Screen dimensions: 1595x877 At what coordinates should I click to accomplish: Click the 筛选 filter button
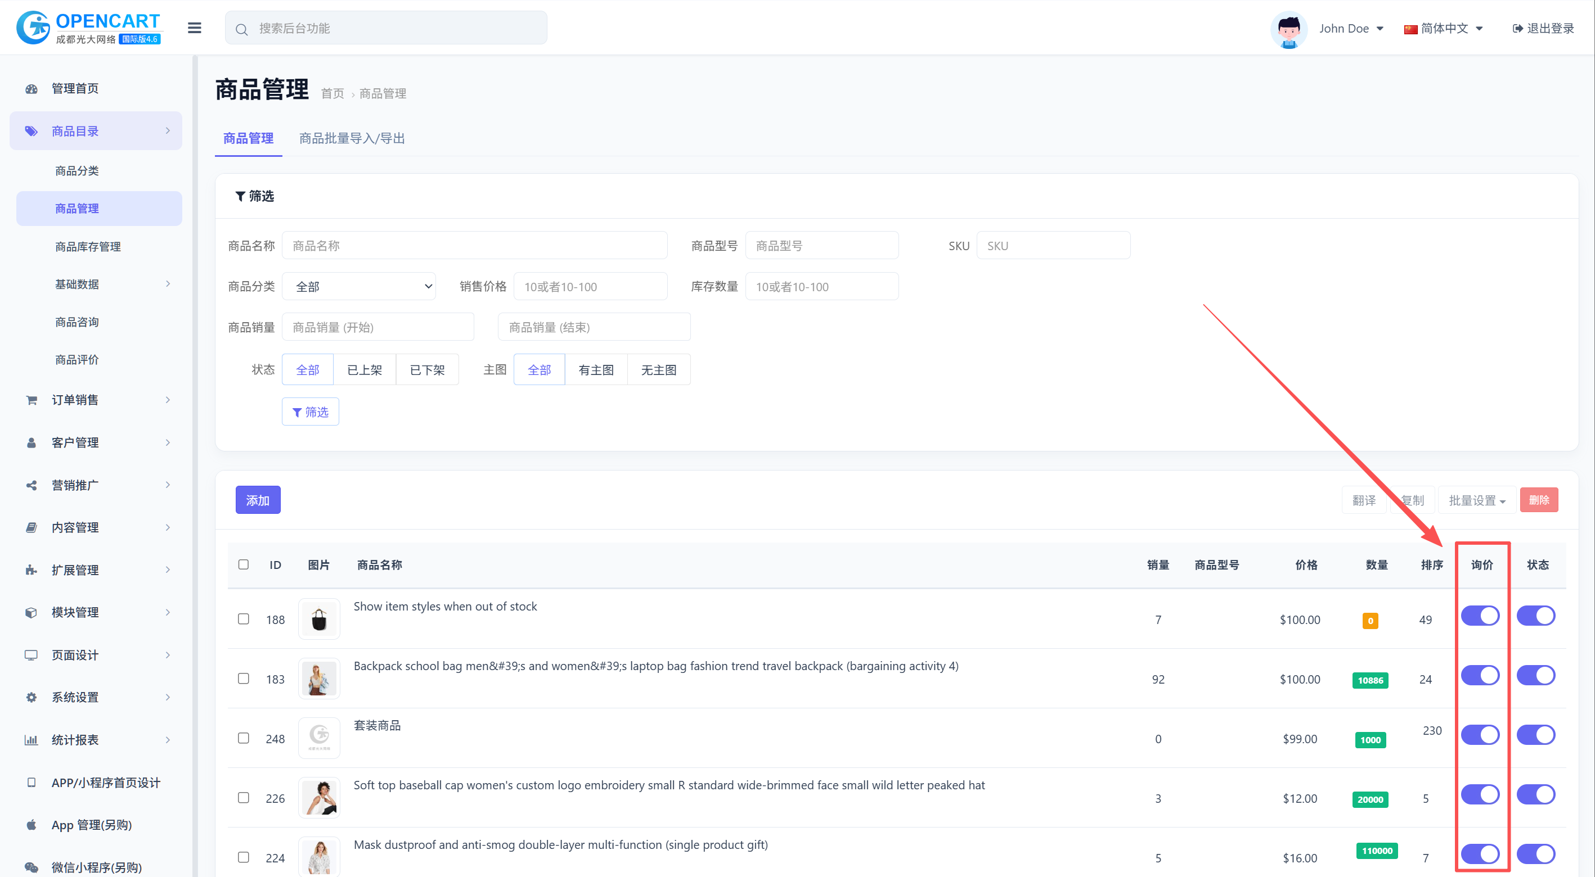coord(310,412)
